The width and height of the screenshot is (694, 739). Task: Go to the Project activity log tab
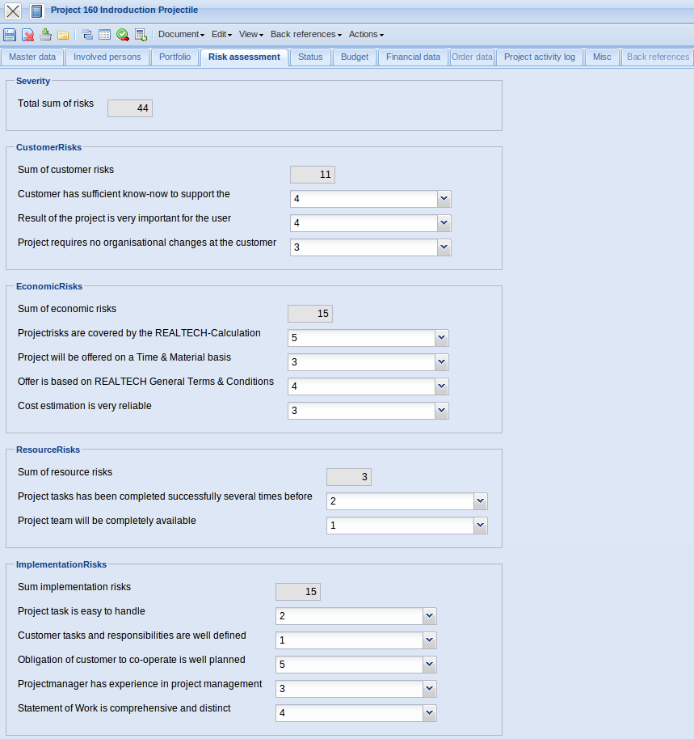click(x=539, y=57)
